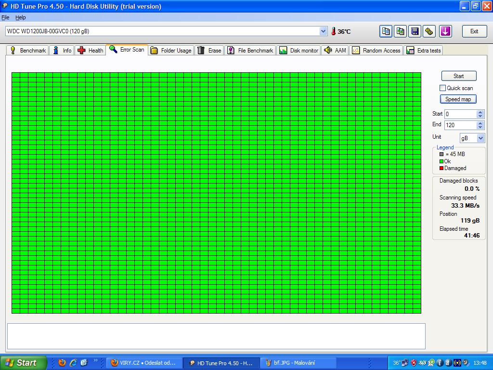Open the Help menu

[20, 17]
